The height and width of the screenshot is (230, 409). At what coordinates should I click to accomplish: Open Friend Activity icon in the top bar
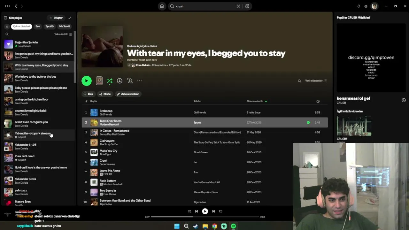(x=366, y=6)
